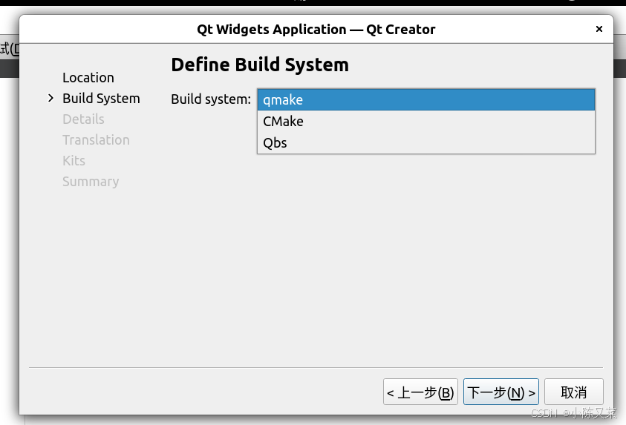Pick Qbs from the build system options
The image size is (626, 425).
click(x=426, y=142)
